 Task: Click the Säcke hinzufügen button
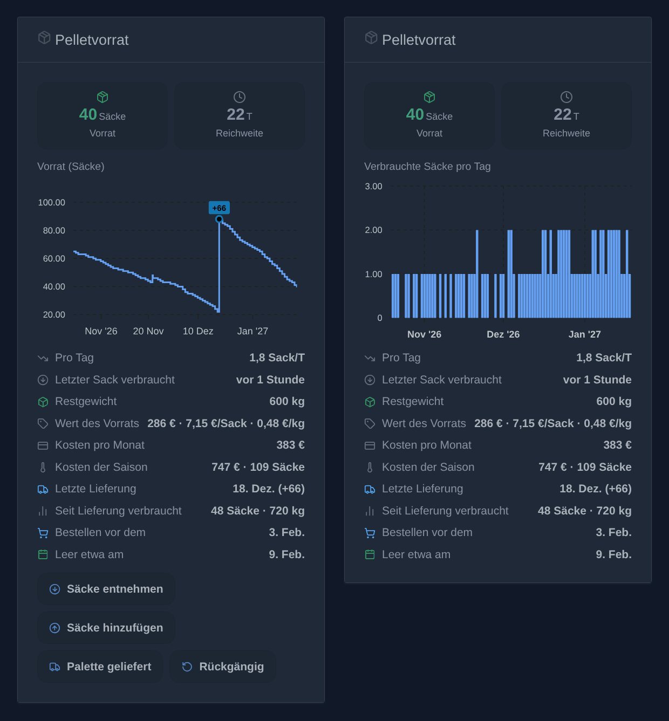pos(106,628)
